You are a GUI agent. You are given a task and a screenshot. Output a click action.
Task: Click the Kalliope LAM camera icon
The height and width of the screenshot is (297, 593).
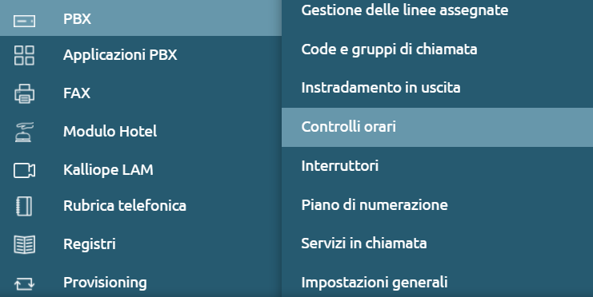click(x=24, y=170)
